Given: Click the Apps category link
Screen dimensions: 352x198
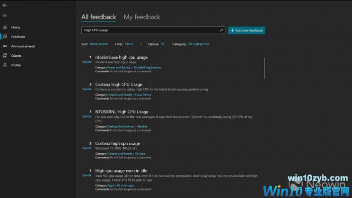Looking at the screenshot, I should 111,185.
